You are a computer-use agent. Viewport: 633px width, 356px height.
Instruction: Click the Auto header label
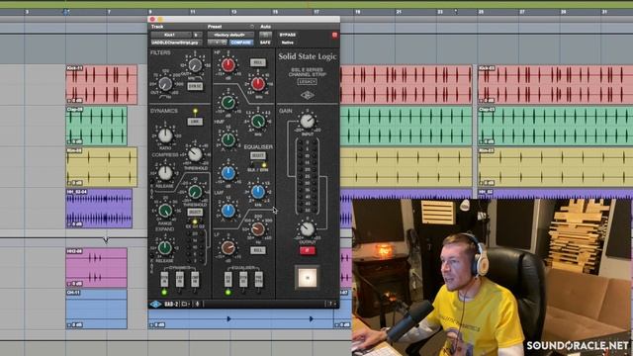click(x=265, y=27)
